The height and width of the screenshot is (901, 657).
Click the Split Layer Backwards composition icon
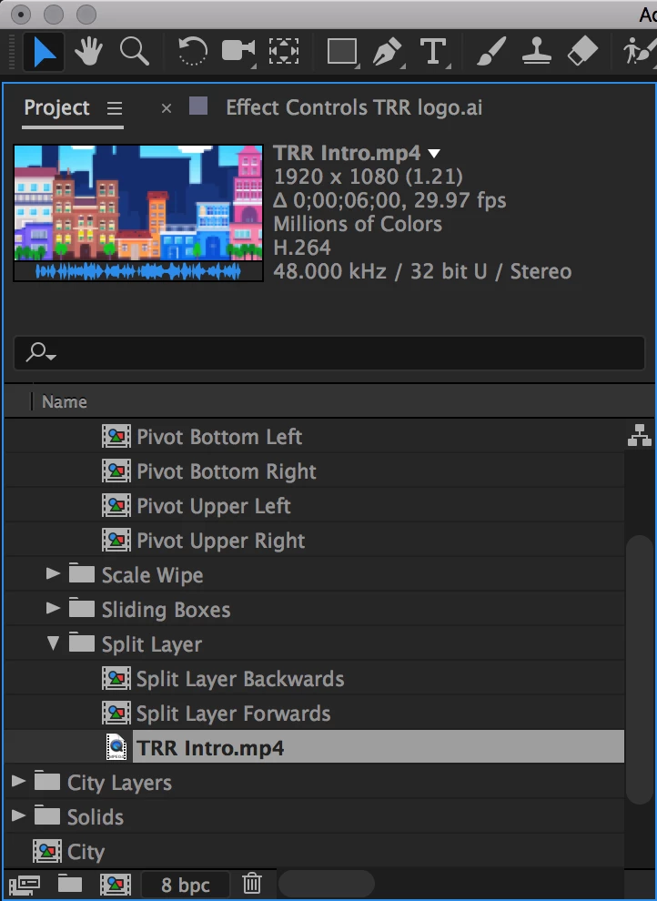point(116,679)
